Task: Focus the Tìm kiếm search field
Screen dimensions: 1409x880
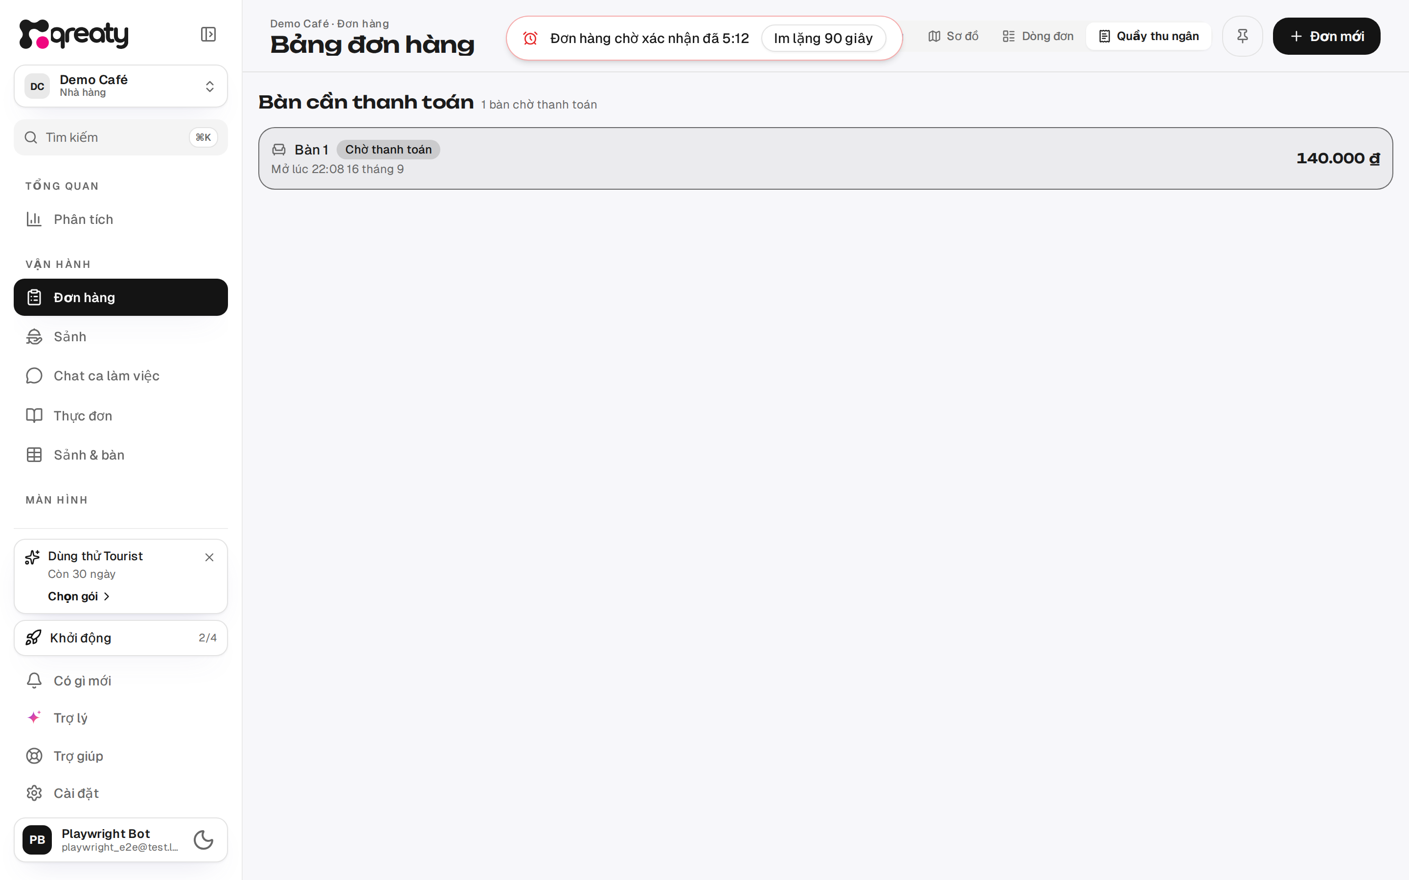Action: pyautogui.click(x=120, y=137)
